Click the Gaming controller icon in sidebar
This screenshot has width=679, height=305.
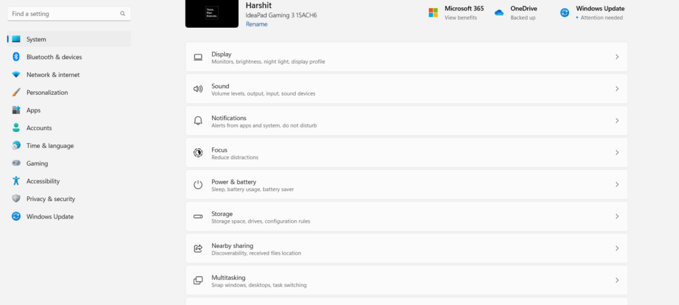coord(16,163)
